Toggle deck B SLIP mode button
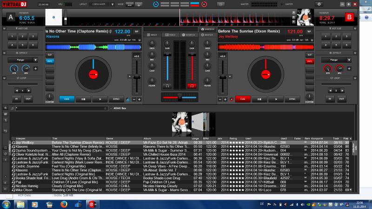 point(310,55)
